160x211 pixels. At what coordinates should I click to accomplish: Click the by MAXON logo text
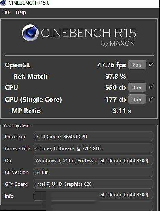click(x=118, y=43)
